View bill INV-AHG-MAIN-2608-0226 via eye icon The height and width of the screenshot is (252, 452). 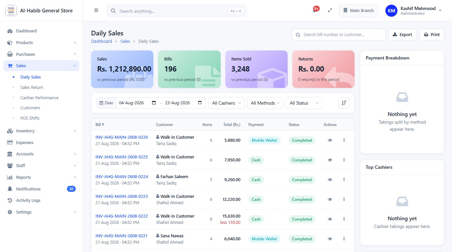pos(330,140)
